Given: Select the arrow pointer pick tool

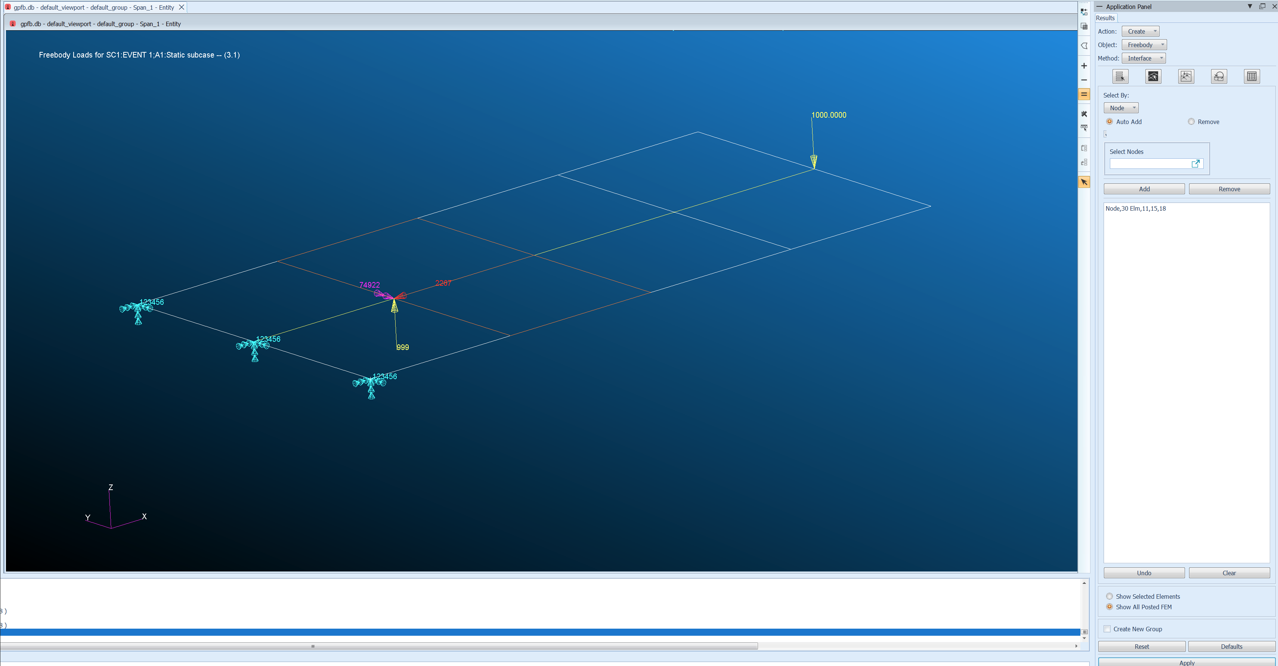Looking at the screenshot, I should [1084, 183].
